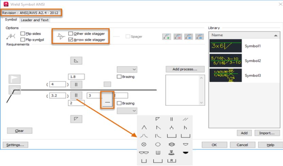This screenshot has width=283, height=166.
Task: Open the dropdown above the upper Brazing checkbox
Action: [127, 69]
